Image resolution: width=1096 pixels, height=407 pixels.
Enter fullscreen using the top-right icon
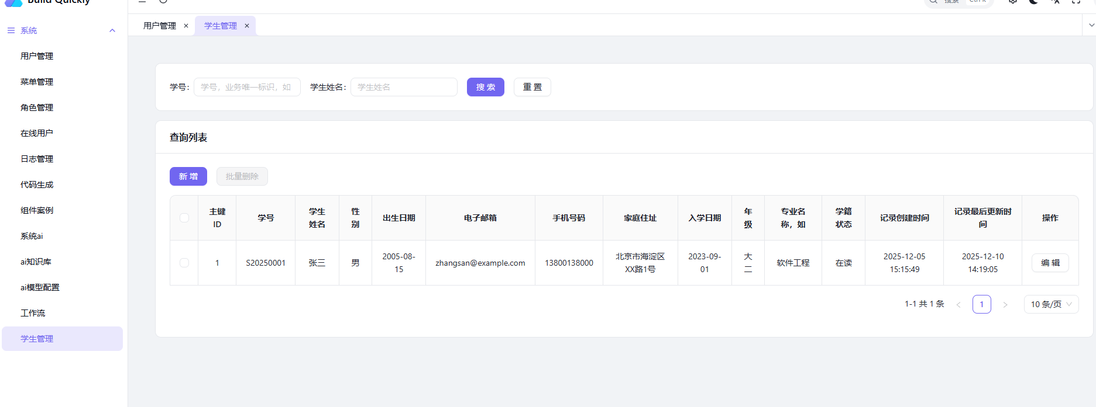[x=1076, y=2]
